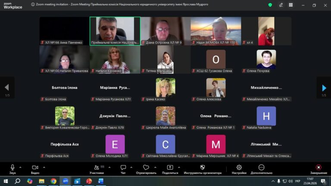This screenshot has height=186, width=331.
Task: Open the grid view layout icon
Action: (x=291, y=5)
